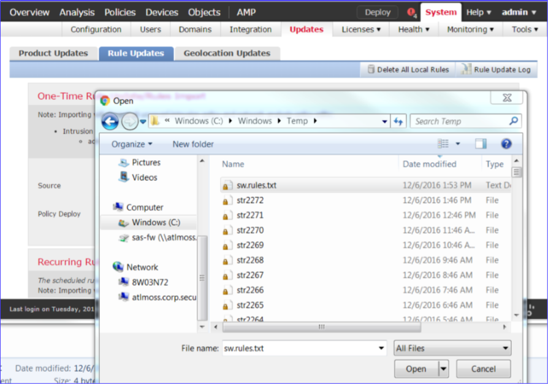Click the Videos library icon
Screen dimensions: 548x384
(x=124, y=177)
